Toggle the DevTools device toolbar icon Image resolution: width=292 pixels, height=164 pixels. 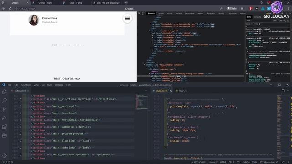coord(143,13)
